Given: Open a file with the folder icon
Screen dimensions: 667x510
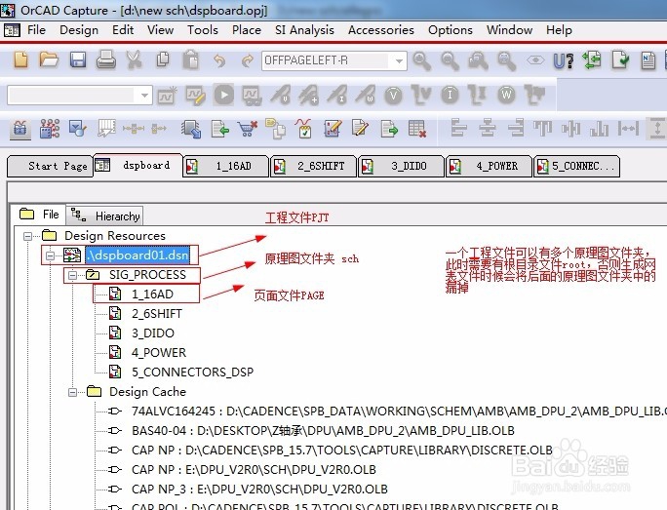Looking at the screenshot, I should (49, 60).
